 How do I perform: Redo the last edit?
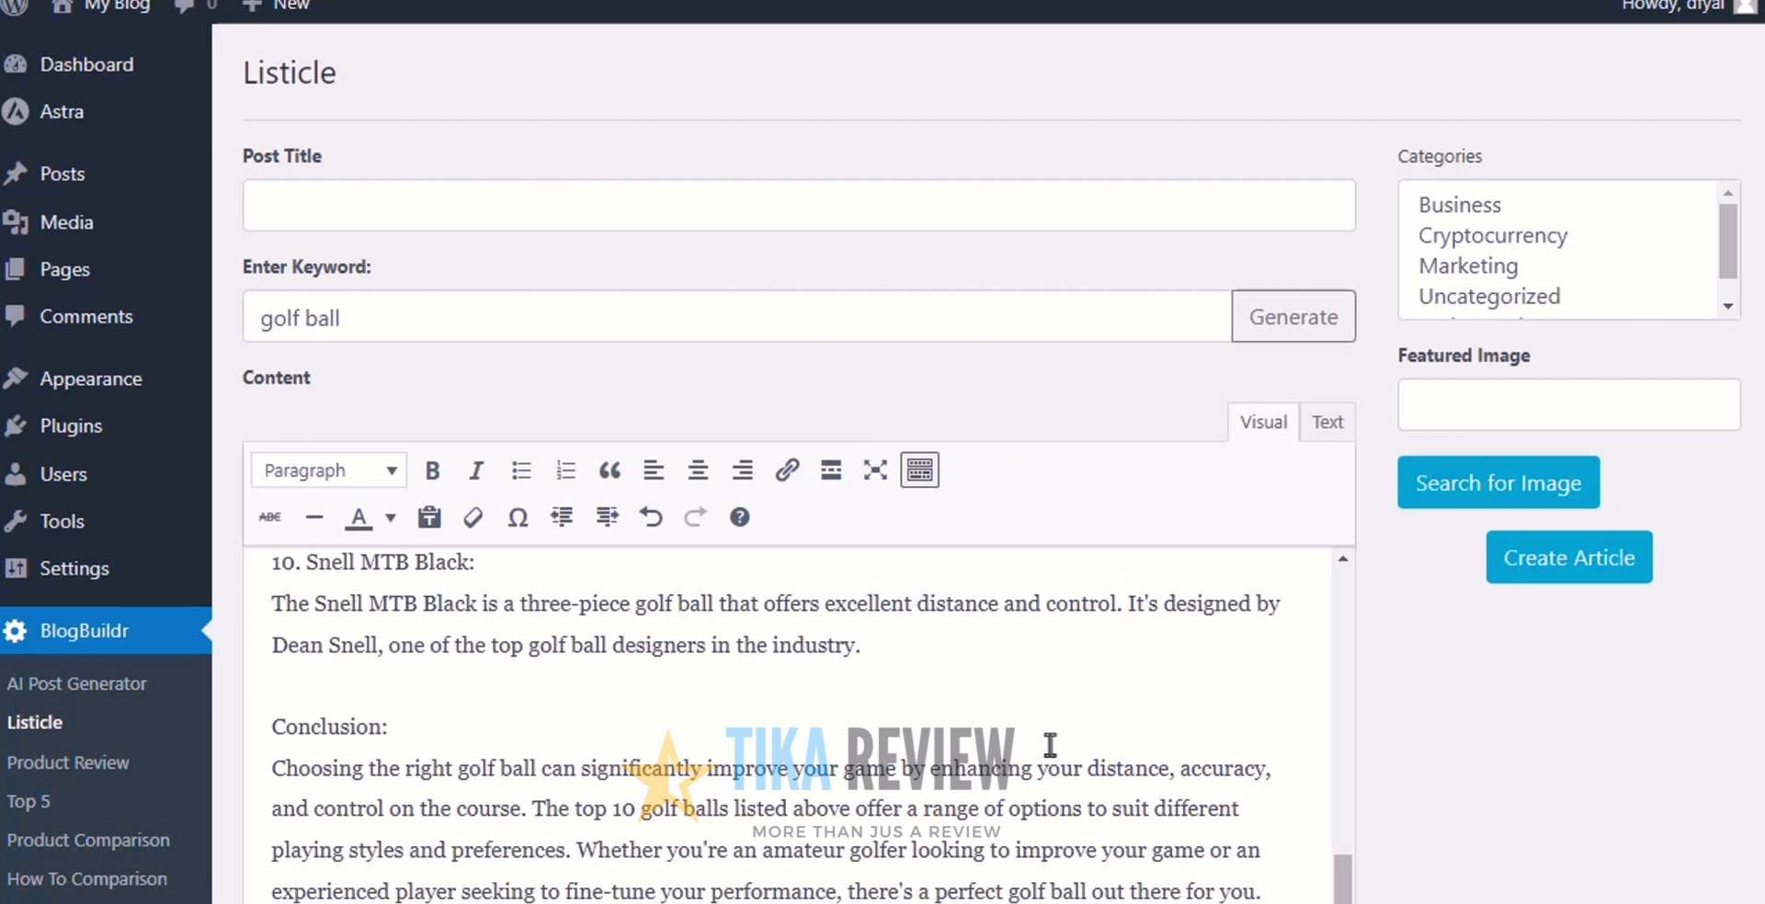click(x=695, y=517)
